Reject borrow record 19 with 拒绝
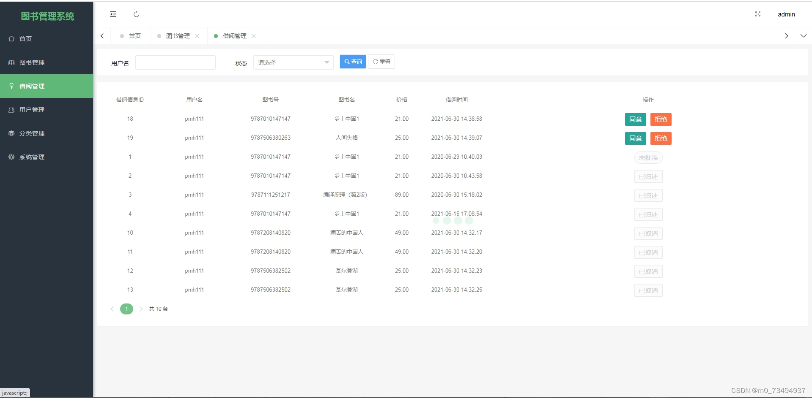The image size is (812, 398). click(661, 138)
